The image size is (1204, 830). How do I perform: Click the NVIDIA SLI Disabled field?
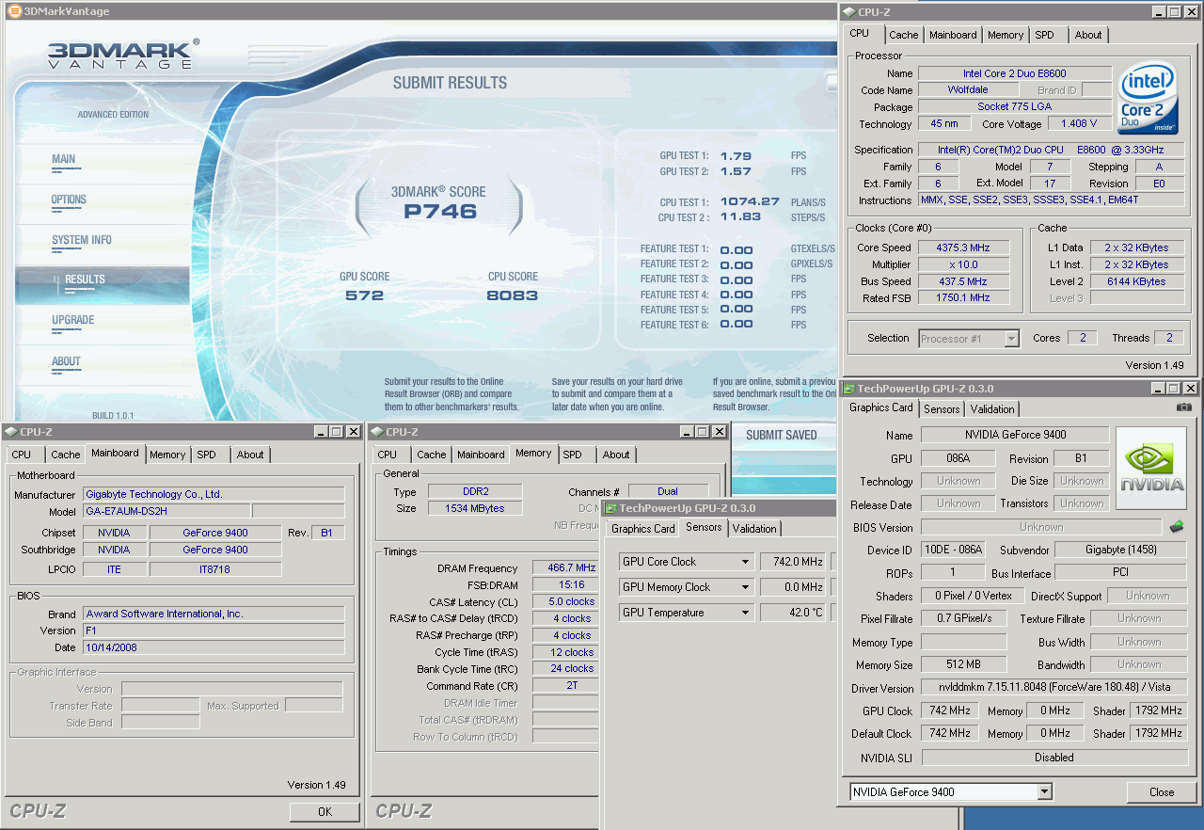coord(1053,758)
